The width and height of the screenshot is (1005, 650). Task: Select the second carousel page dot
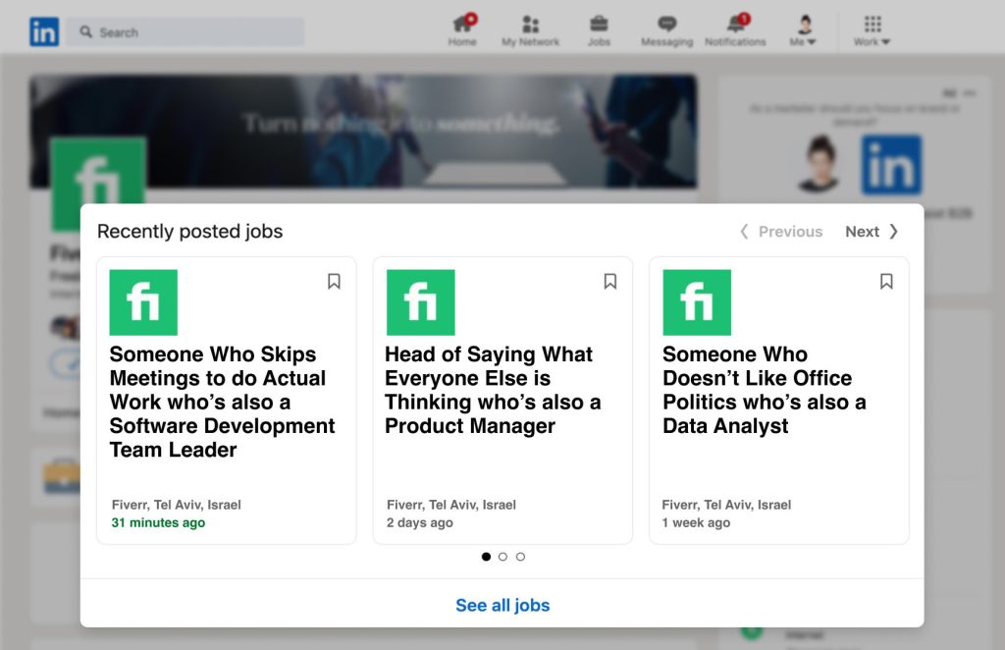click(502, 557)
